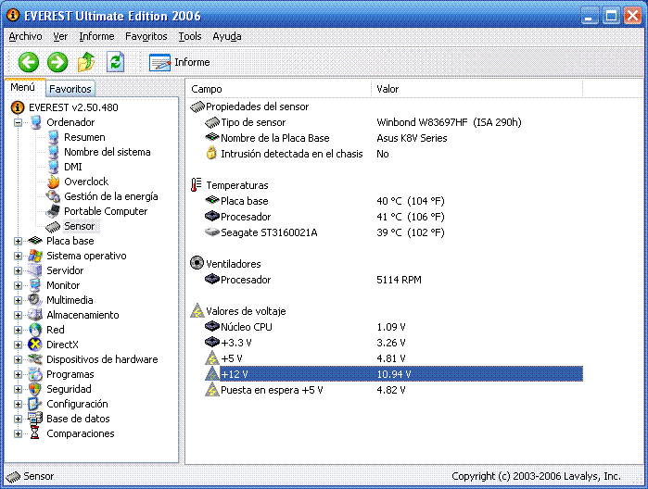This screenshot has height=489, width=648.
Task: Expand the DirectX node
Action: [x=18, y=345]
